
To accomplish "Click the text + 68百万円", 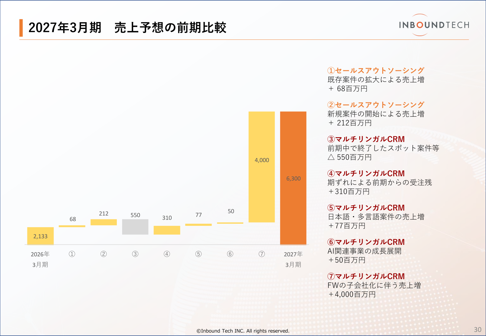I will coord(348,89).
